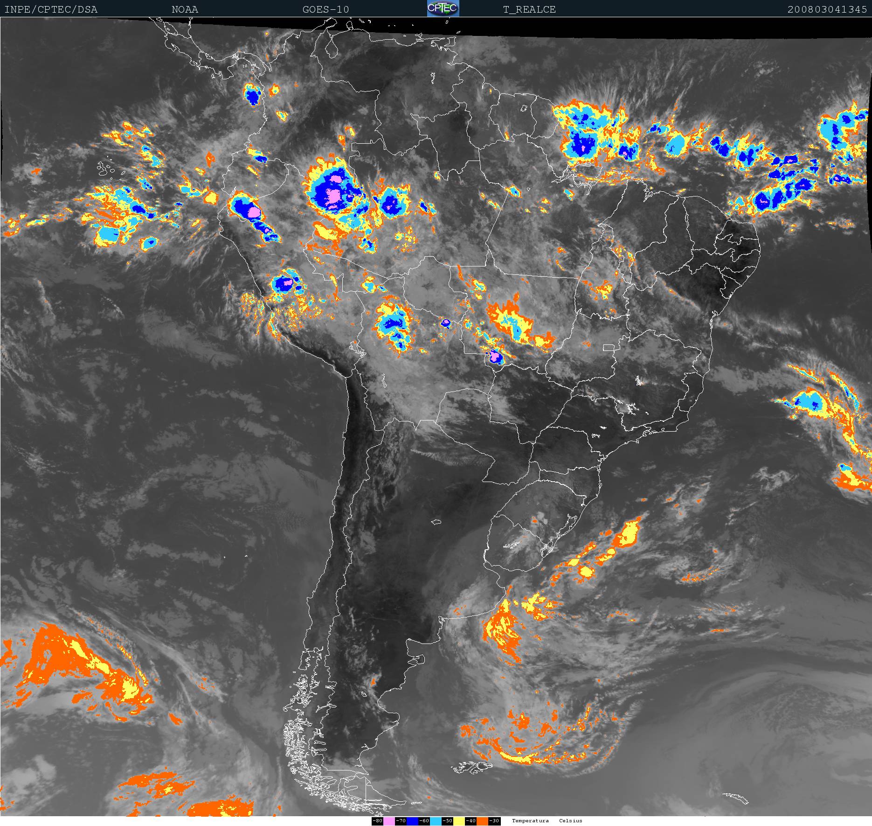Viewport: 872px width, 826px height.
Task: Select the light blue -60 legend swatch
Action: [436, 821]
